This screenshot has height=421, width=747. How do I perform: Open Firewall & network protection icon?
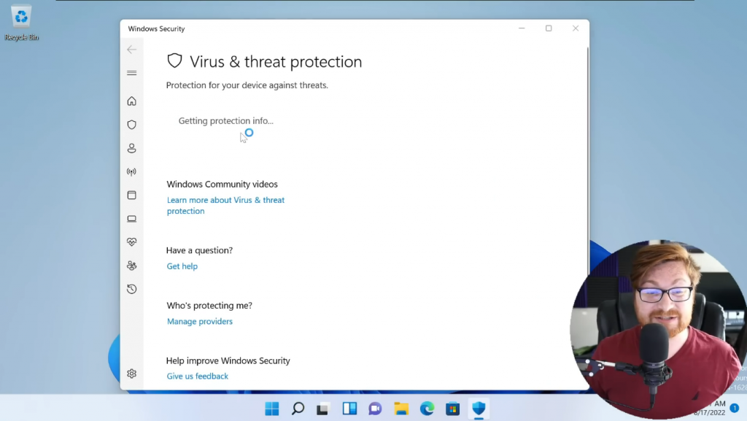coord(132,171)
